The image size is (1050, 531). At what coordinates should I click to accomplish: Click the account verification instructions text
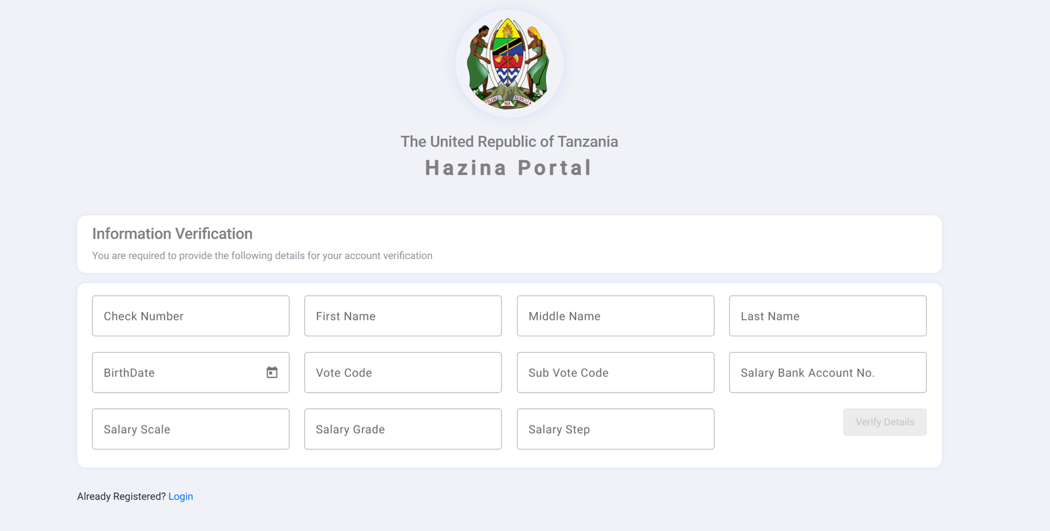click(x=262, y=256)
